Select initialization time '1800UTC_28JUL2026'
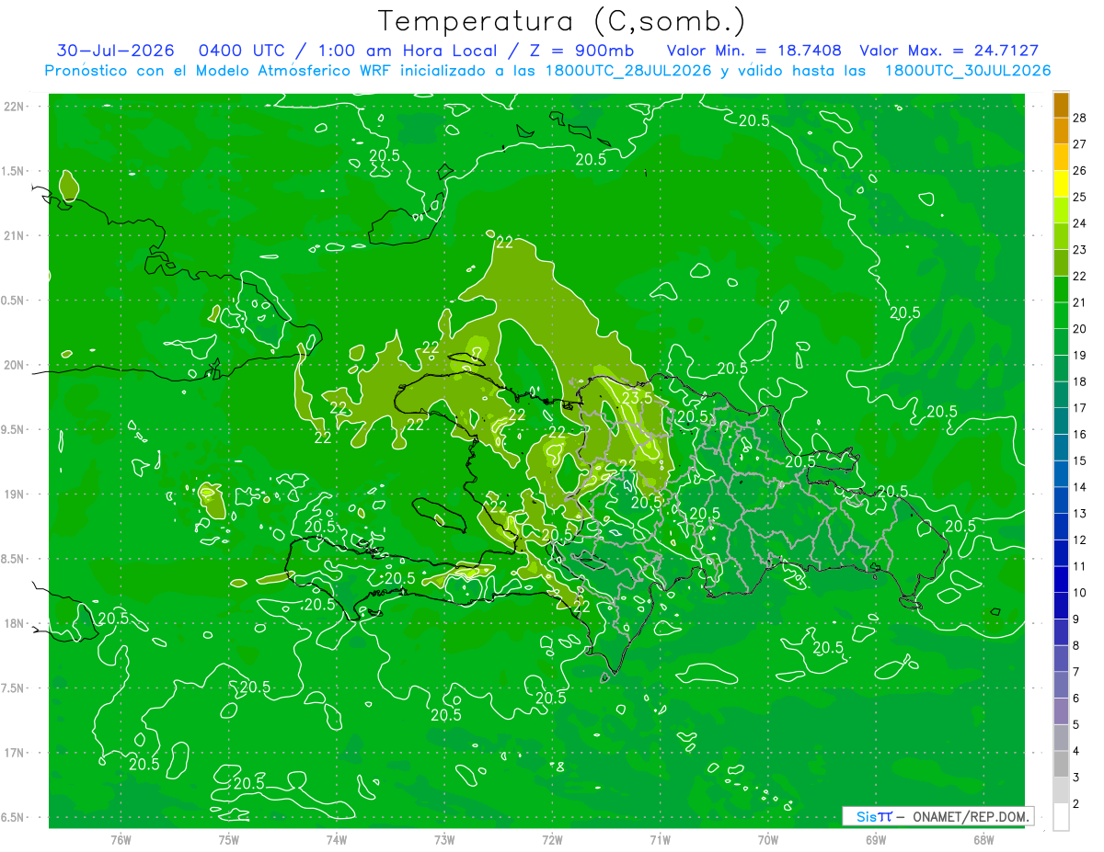Screen dimensions: 1104x852 (x=629, y=71)
